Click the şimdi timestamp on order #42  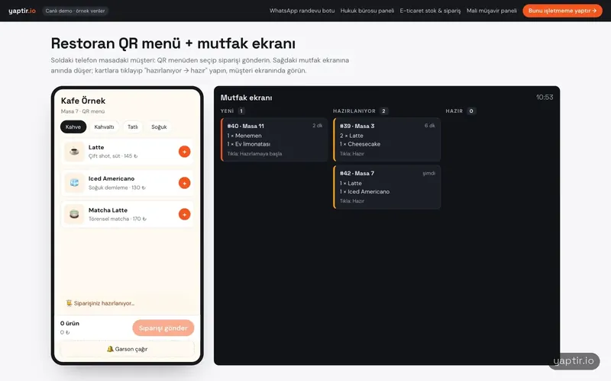tap(428, 174)
